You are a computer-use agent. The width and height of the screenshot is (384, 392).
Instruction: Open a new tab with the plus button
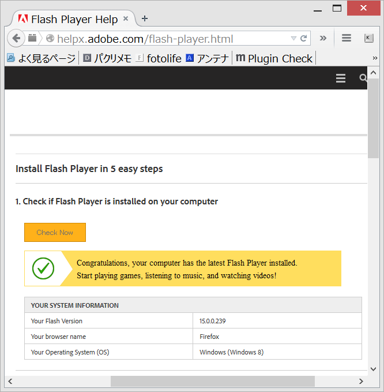145,18
